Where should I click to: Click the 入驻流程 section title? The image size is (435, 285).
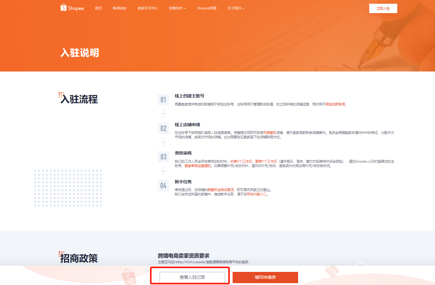tap(79, 99)
